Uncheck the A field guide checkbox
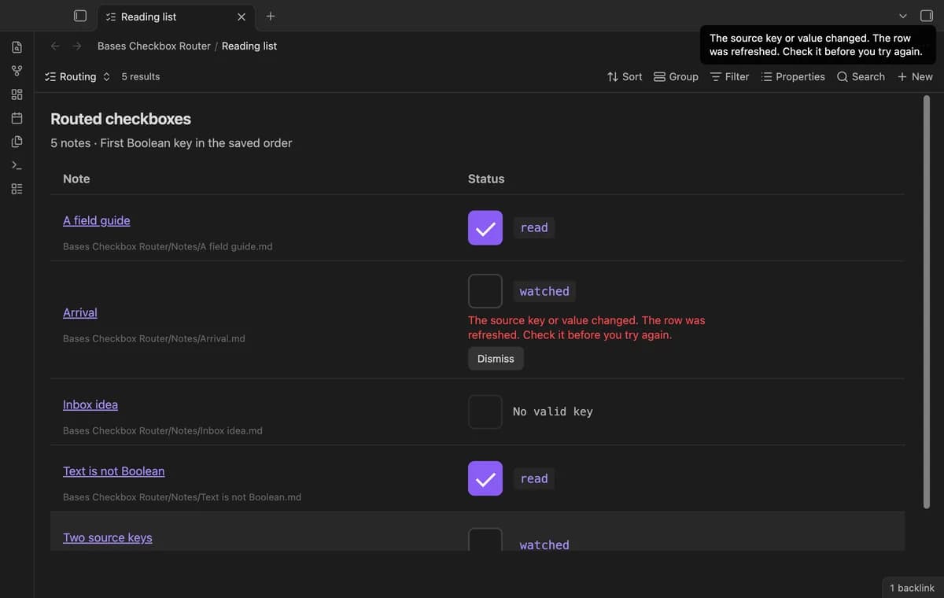Viewport: 944px width, 598px height. [x=485, y=227]
